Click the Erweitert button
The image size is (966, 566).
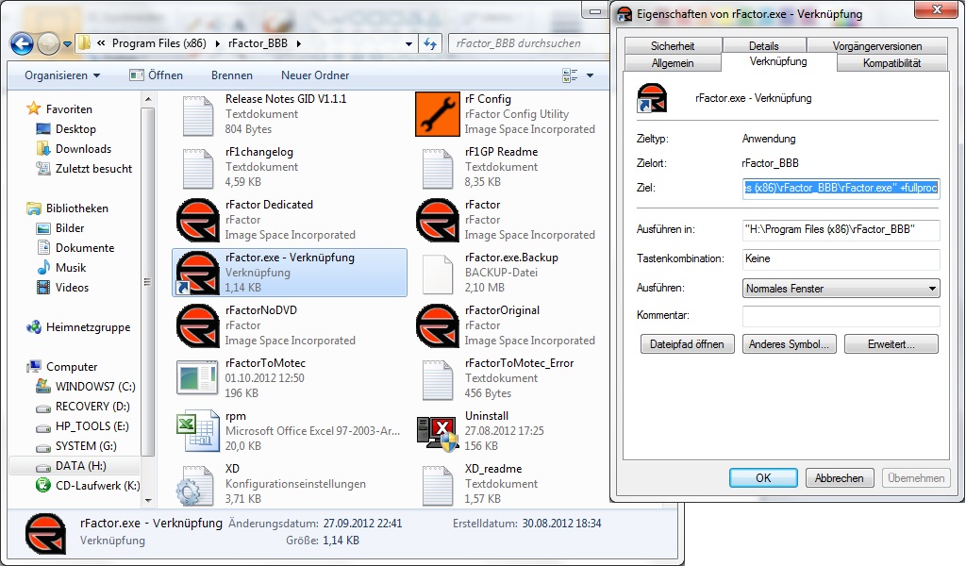[891, 345]
